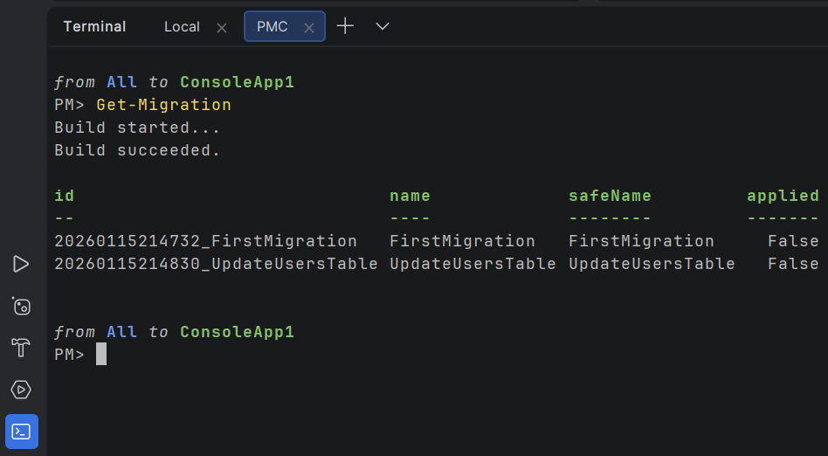Open the Build hammer tool window
The height and width of the screenshot is (456, 828).
(21, 348)
